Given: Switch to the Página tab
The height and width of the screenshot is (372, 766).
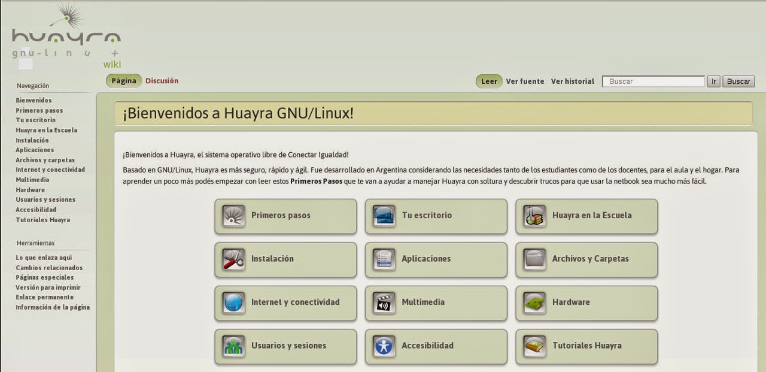Looking at the screenshot, I should pos(124,81).
